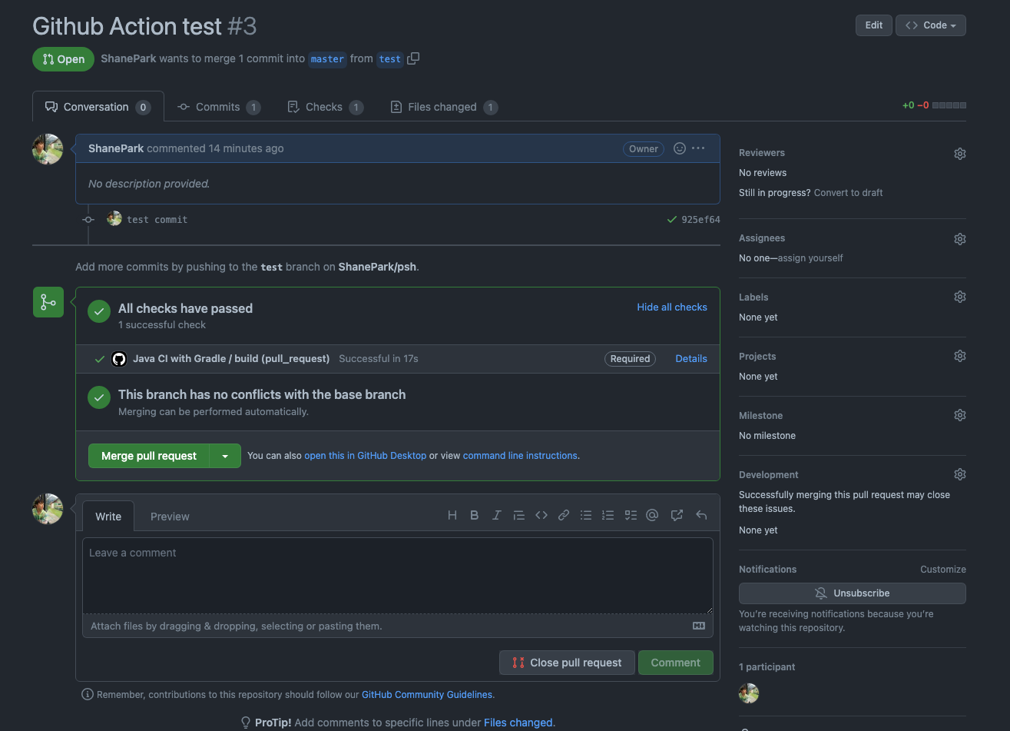1010x731 pixels.
Task: Click the Unsubscribe button
Action: pyautogui.click(x=853, y=593)
